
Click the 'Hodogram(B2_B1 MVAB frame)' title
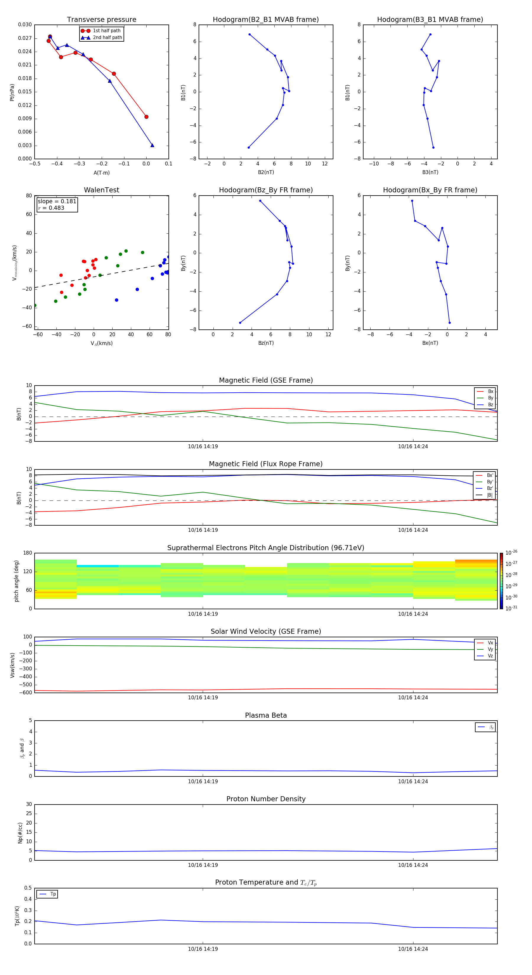[266, 20]
